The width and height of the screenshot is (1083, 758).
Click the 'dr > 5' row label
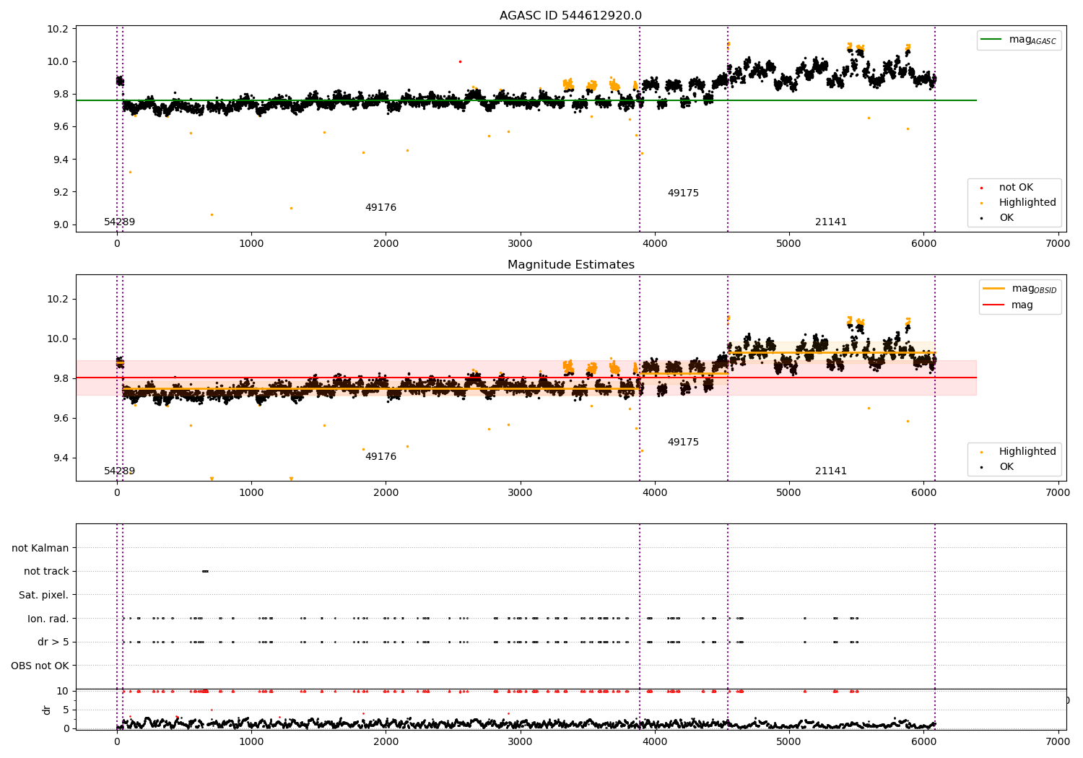[x=53, y=642]
